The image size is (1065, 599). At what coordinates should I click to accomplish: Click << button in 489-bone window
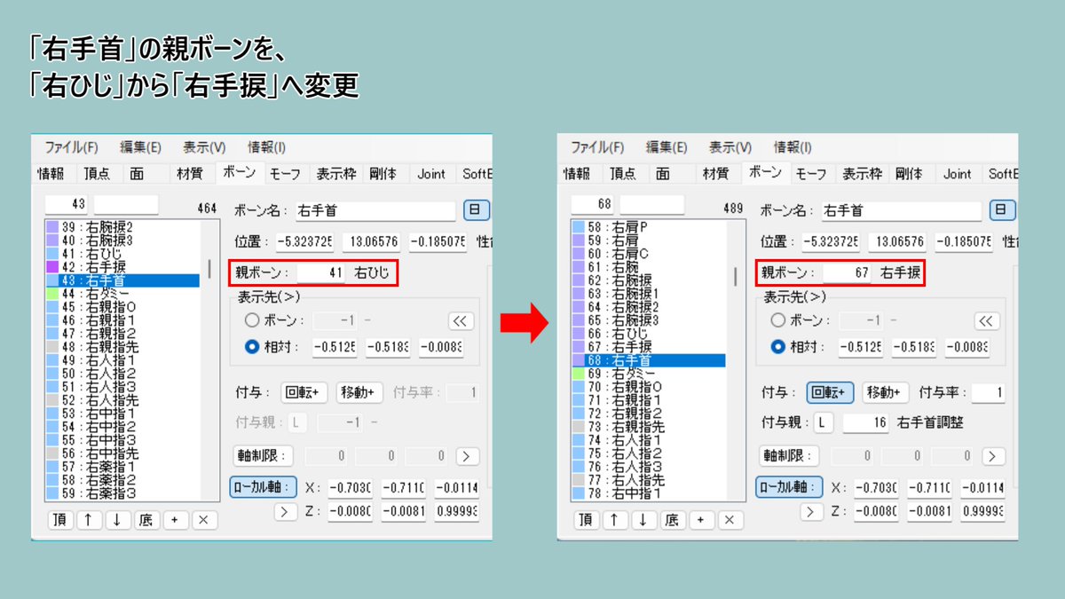click(x=986, y=321)
